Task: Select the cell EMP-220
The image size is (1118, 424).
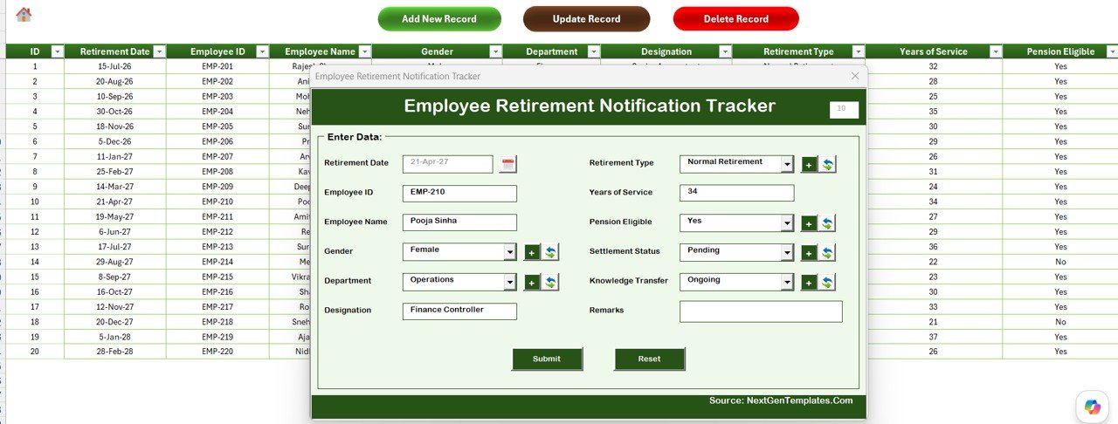Action: [217, 352]
